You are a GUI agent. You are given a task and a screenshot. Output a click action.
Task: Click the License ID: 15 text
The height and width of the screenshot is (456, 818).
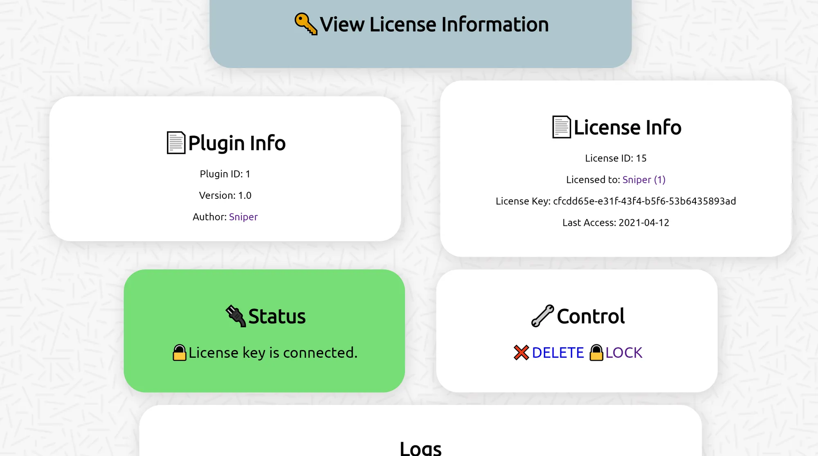click(616, 158)
